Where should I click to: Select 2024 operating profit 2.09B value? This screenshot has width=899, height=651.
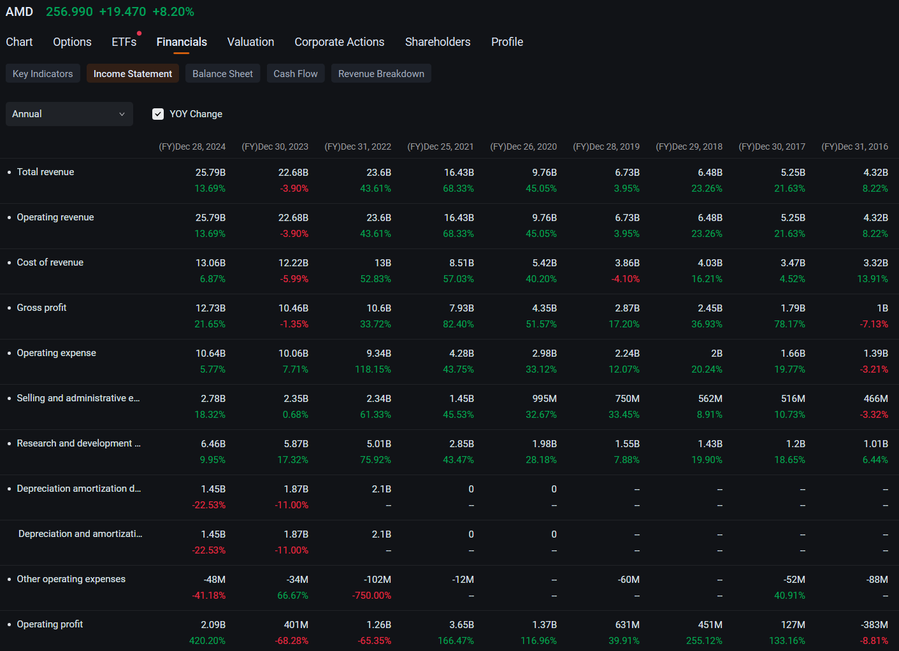click(213, 625)
